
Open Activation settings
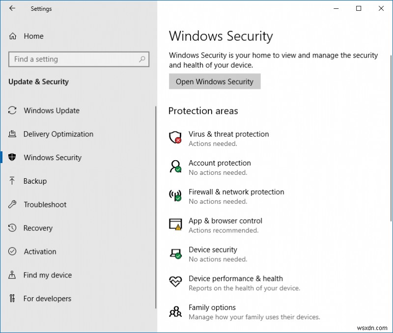coord(40,252)
